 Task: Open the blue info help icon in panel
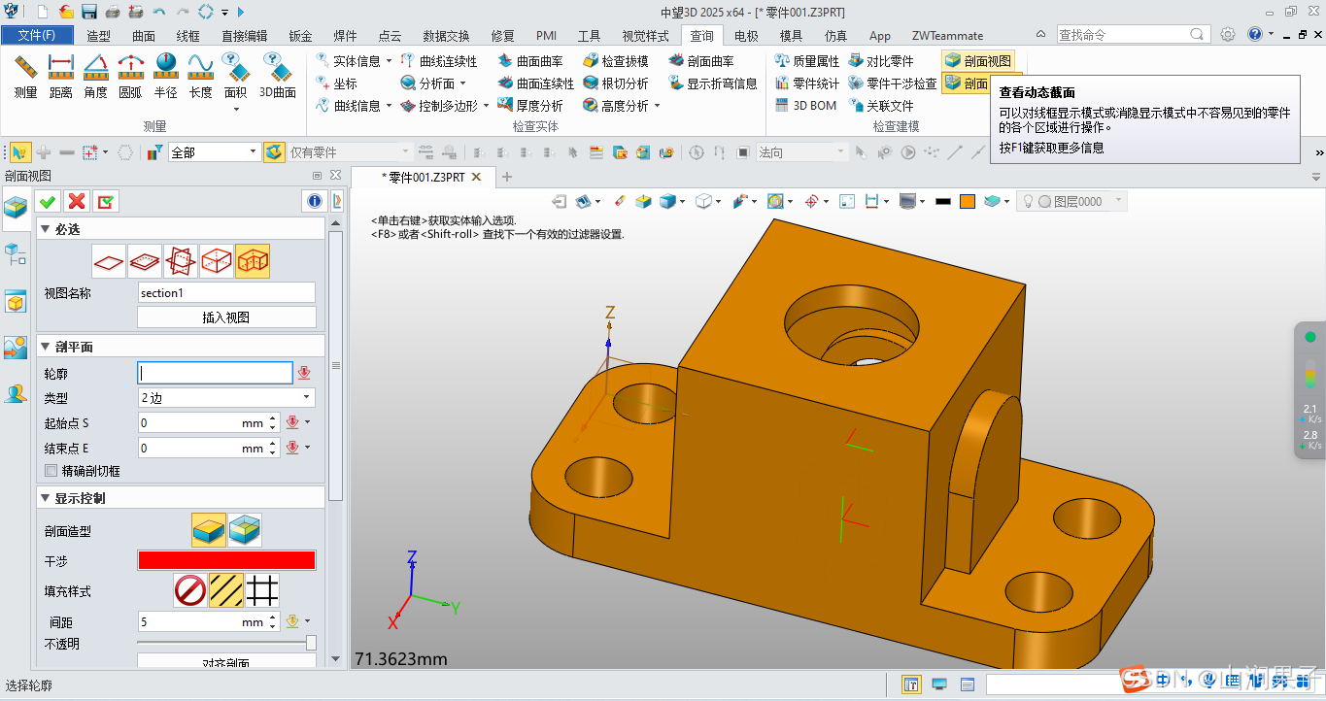pyautogui.click(x=314, y=201)
